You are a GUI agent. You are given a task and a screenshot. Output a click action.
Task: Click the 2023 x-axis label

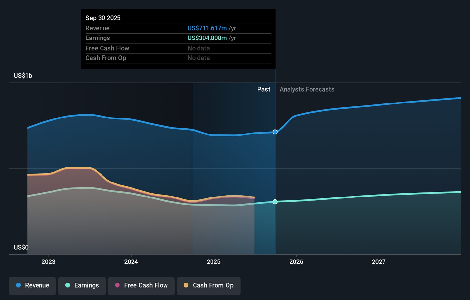coord(48,262)
